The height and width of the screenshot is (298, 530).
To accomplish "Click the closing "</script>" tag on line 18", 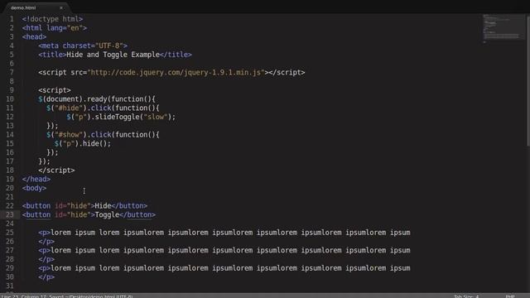I will 56,171.
